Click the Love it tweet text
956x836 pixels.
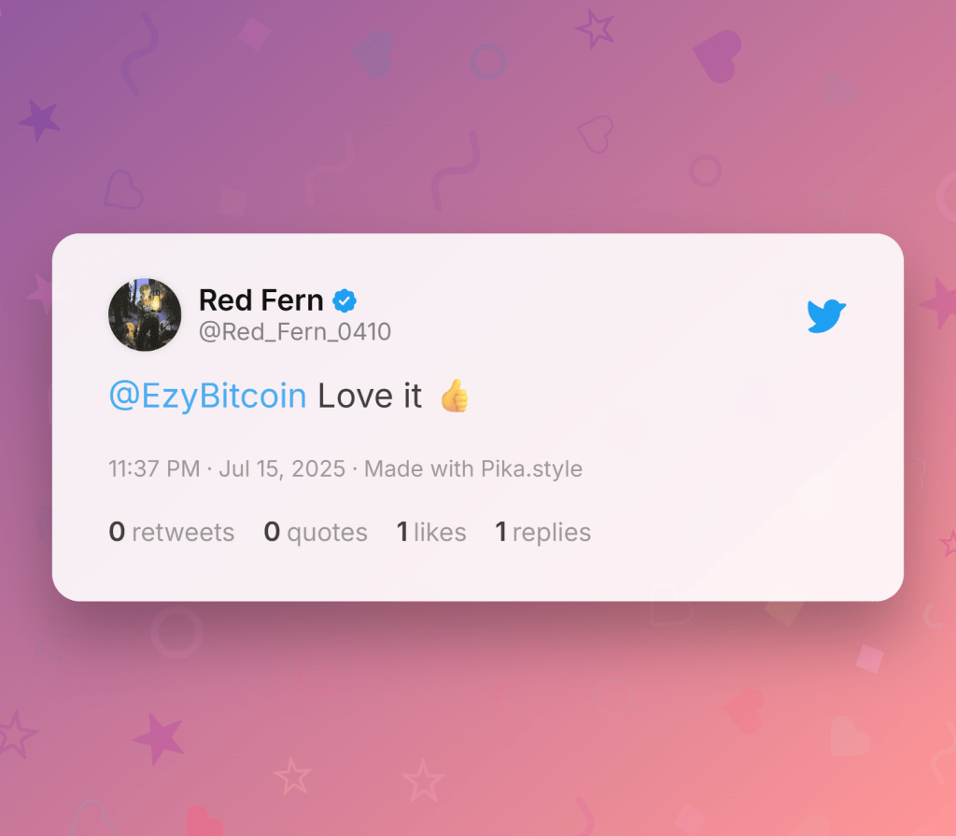click(370, 396)
